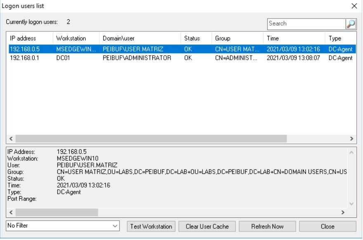363x240 pixels.
Task: Click PEIBUF\USER.MATRIZ cell in the list
Action: coord(133,49)
